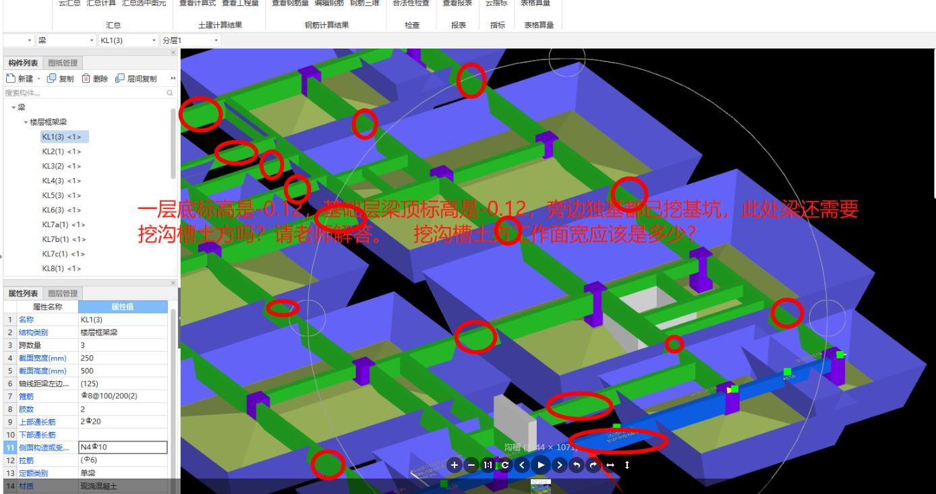The image size is (936, 494).
Task: Switch to the 构件列表 tab
Action: (x=23, y=63)
